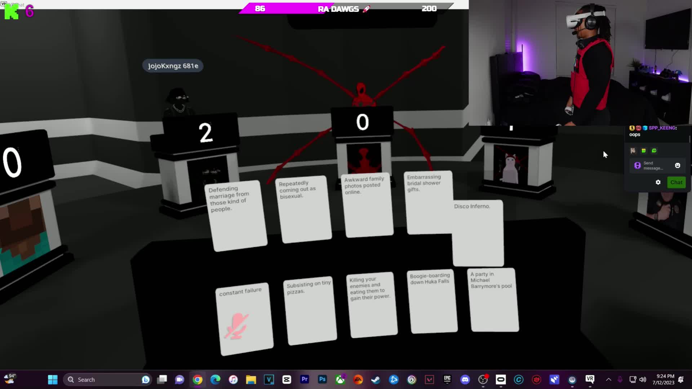The height and width of the screenshot is (389, 692).
Task: Open OBS Studio from the taskbar
Action: click(483, 379)
